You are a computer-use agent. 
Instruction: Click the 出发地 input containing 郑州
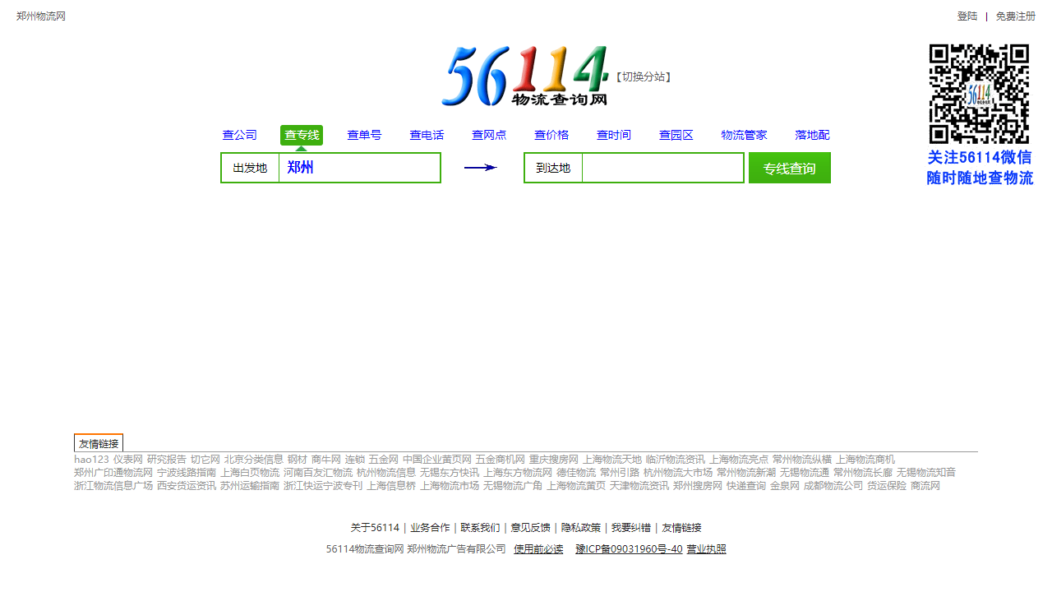click(359, 168)
